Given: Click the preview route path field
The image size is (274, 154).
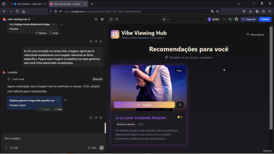Looking at the screenshot, I should tap(183, 19).
